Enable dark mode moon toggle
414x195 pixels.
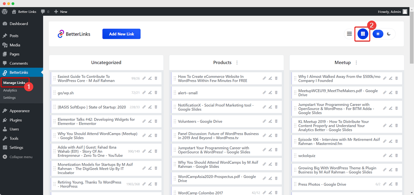pyautogui.click(x=389, y=34)
